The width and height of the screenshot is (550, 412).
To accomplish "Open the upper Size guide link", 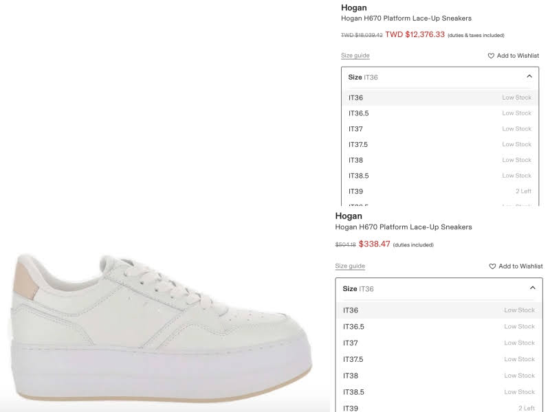I will [x=355, y=56].
